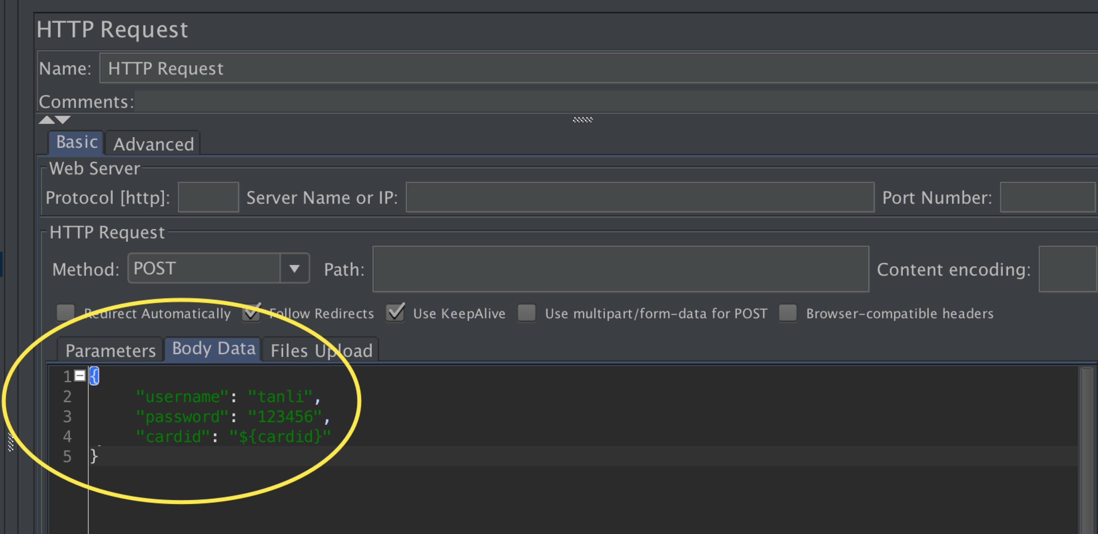Enable Use multipart/form-data for POST

(527, 313)
